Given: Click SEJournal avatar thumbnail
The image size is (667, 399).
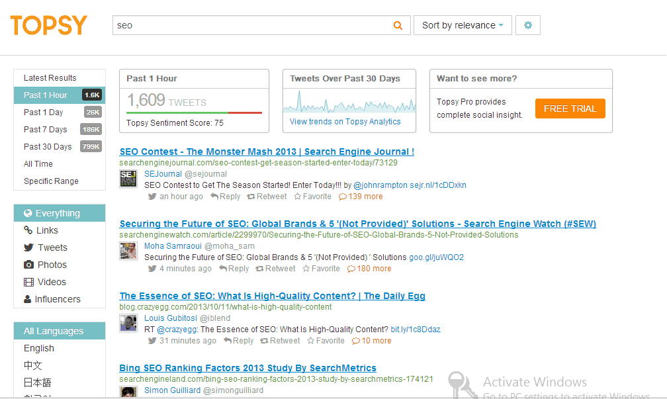Looking at the screenshot, I should coord(128,179).
